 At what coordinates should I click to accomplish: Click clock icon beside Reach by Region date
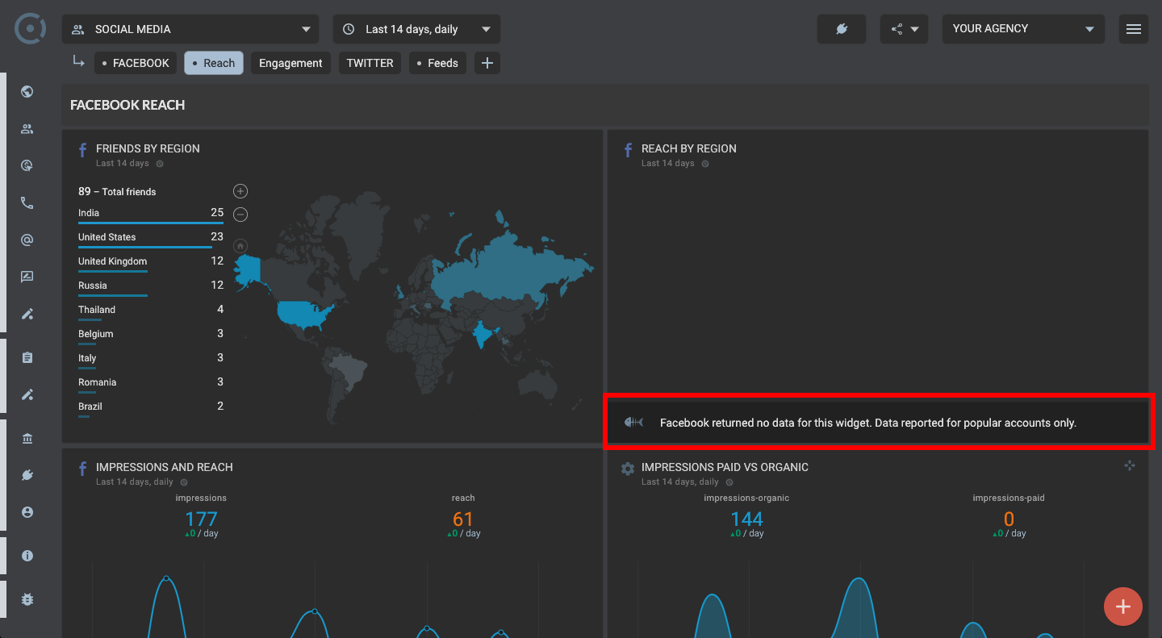(x=705, y=164)
